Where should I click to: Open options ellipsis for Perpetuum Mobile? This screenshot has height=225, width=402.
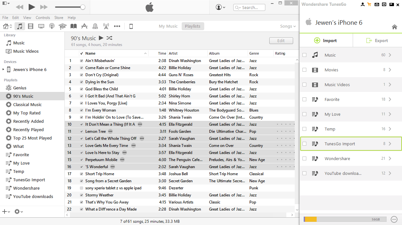[x=122, y=160]
